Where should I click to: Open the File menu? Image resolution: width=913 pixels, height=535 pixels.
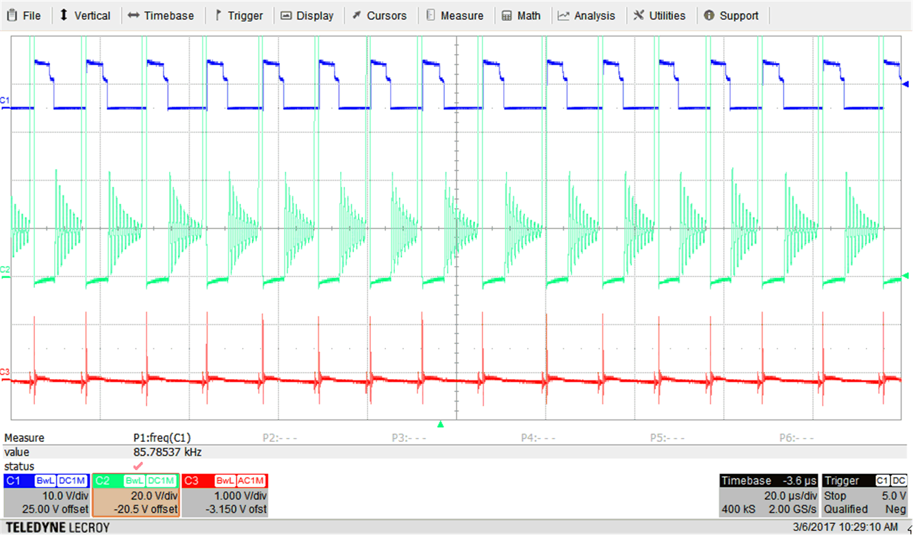[x=25, y=15]
